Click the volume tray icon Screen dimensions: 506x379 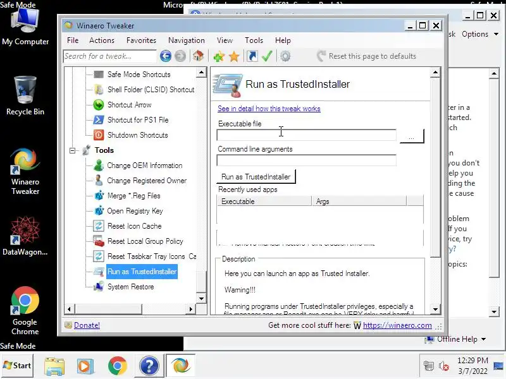(444, 366)
